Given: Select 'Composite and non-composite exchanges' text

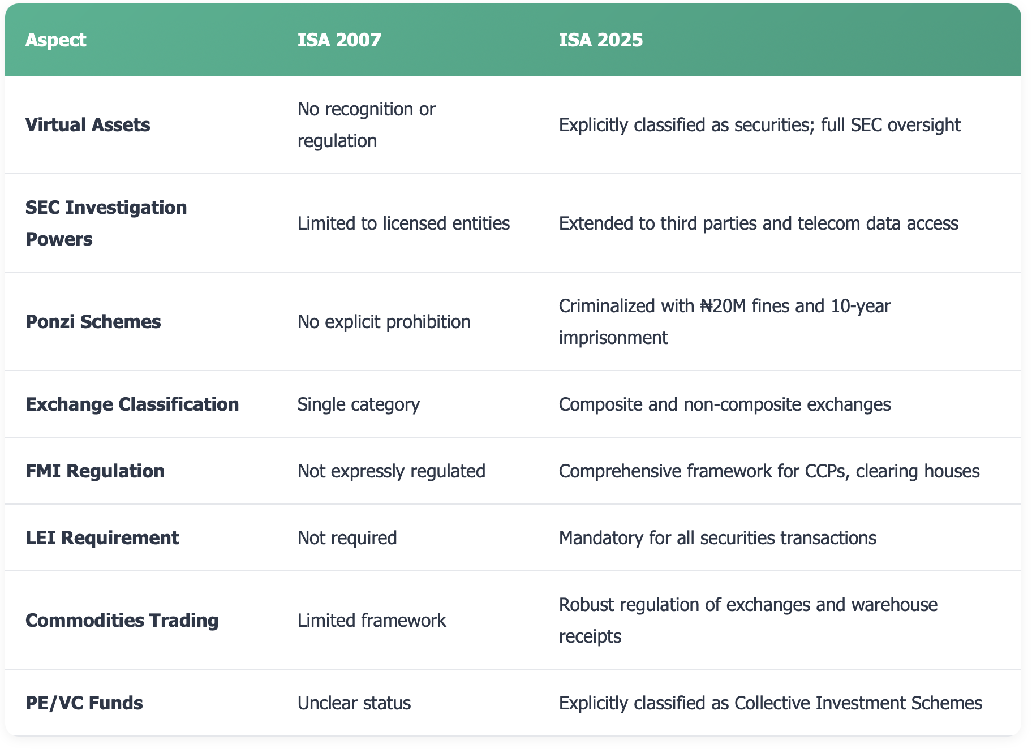Looking at the screenshot, I should [x=724, y=404].
